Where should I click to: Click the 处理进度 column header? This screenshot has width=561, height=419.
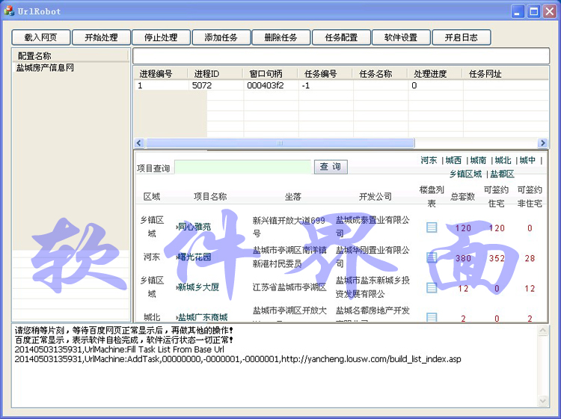coord(435,74)
